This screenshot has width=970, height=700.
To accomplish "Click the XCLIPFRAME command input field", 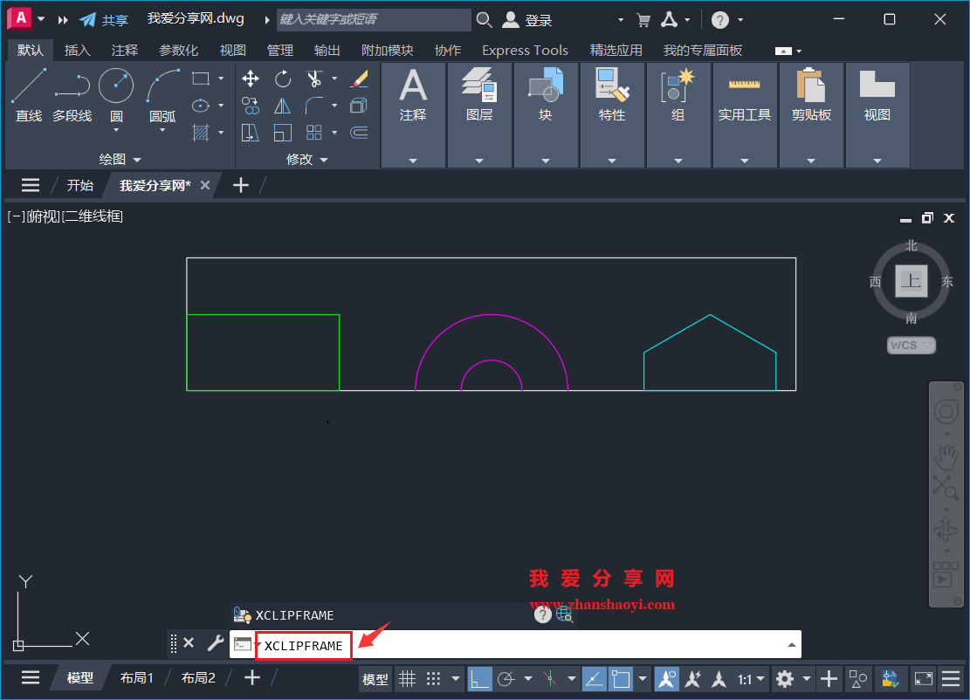I will pos(303,646).
